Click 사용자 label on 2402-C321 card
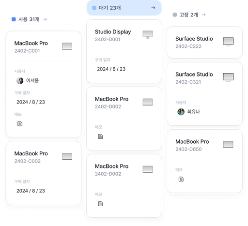248x226 pixels. point(181,103)
